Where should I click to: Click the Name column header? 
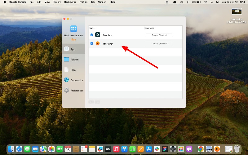pyautogui.click(x=92, y=28)
